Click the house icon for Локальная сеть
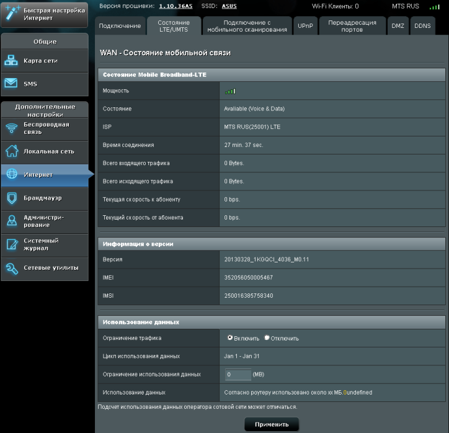449x433 pixels. pos(12,151)
